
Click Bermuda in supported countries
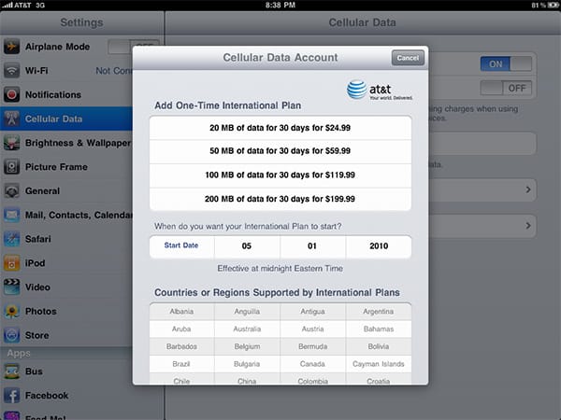tap(312, 346)
